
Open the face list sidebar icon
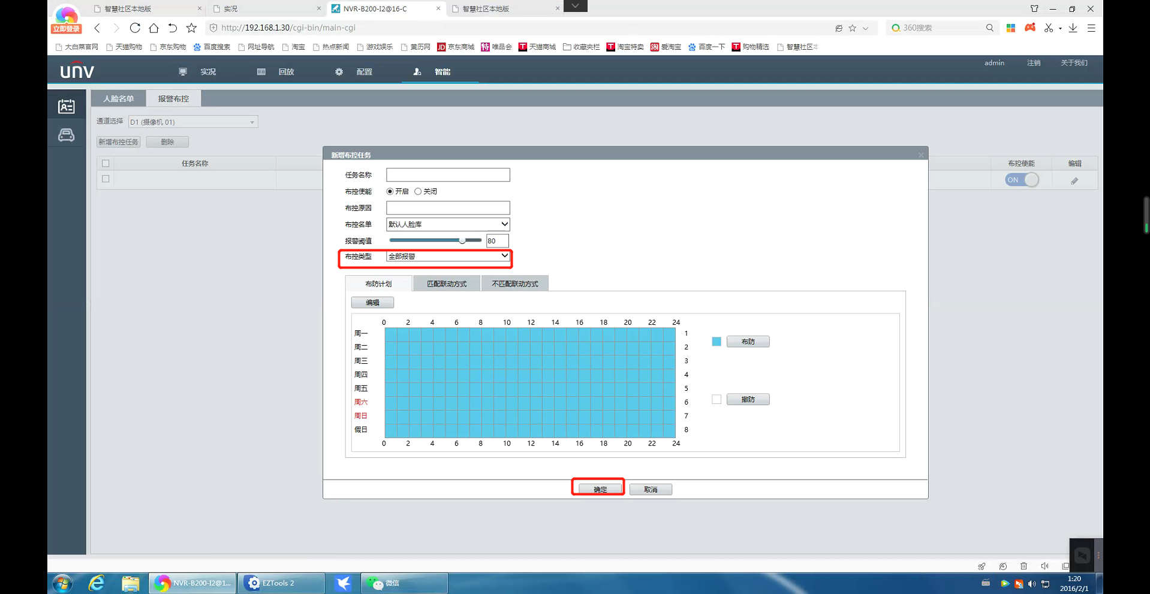click(x=66, y=107)
